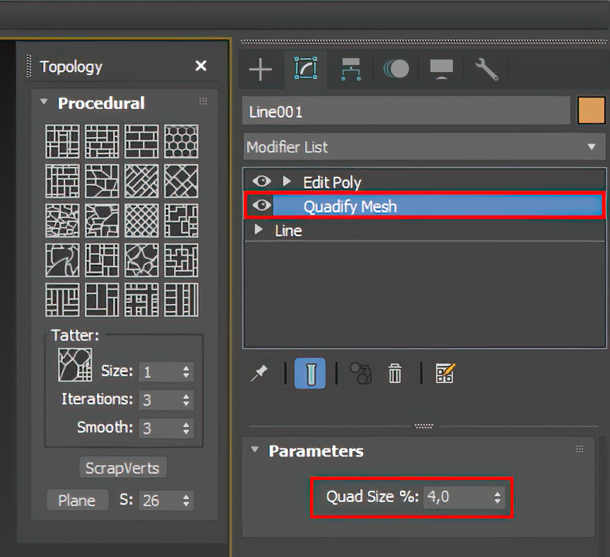Apply the curved swirl topology pattern

point(62,260)
